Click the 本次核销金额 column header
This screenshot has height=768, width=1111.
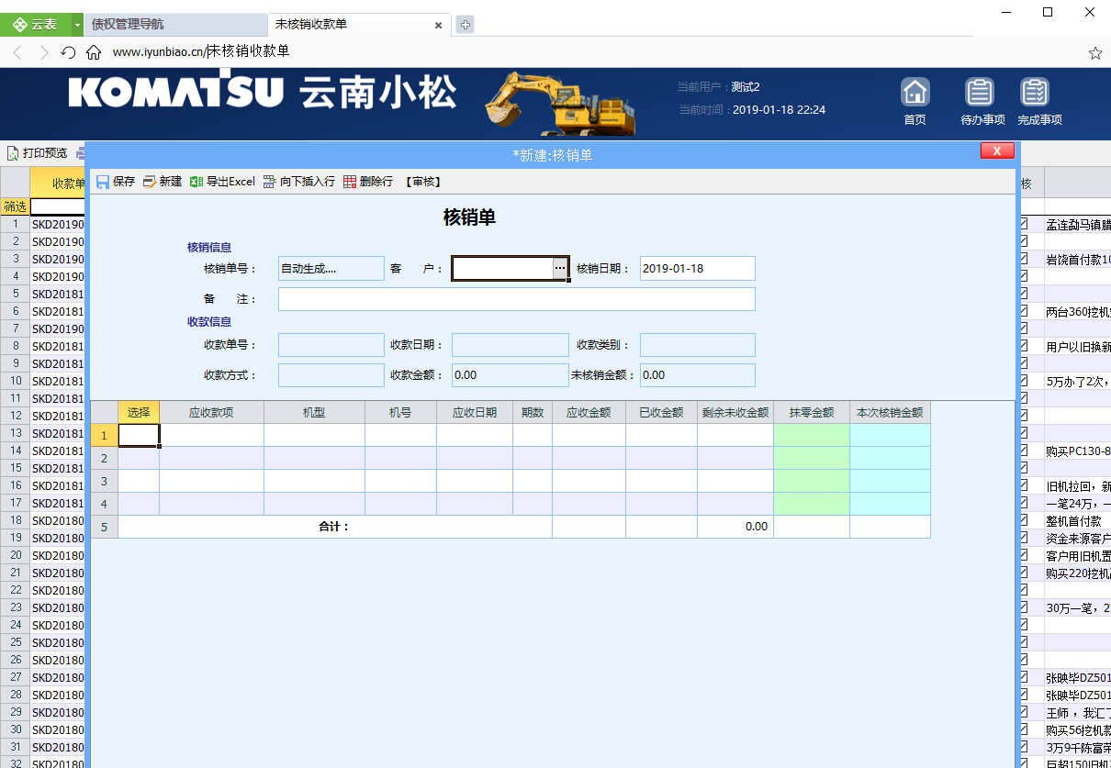[890, 412]
